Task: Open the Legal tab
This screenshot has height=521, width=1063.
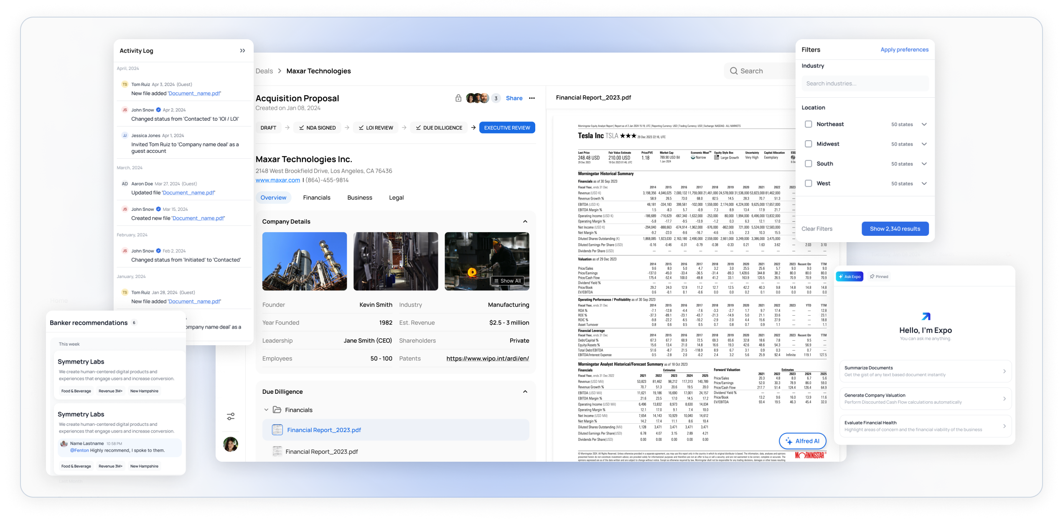Action: click(x=396, y=197)
